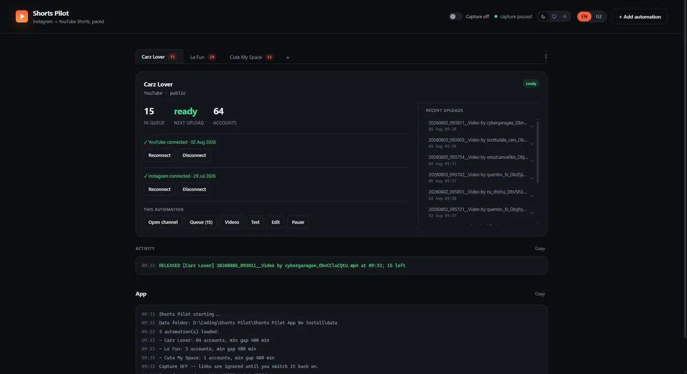This screenshot has height=374, width=687.
Task: Click the tab strip scrollbar handle
Action: [546, 56]
